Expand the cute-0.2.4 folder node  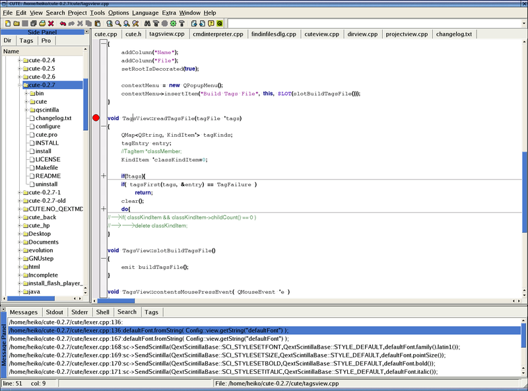(20, 60)
